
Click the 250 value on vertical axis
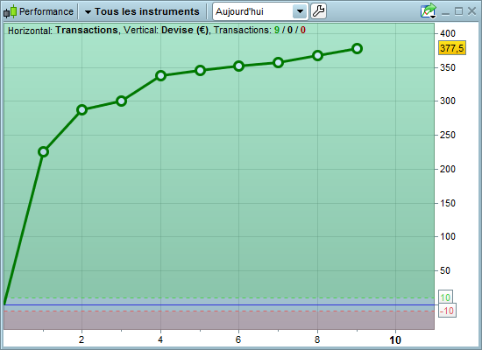click(x=448, y=135)
